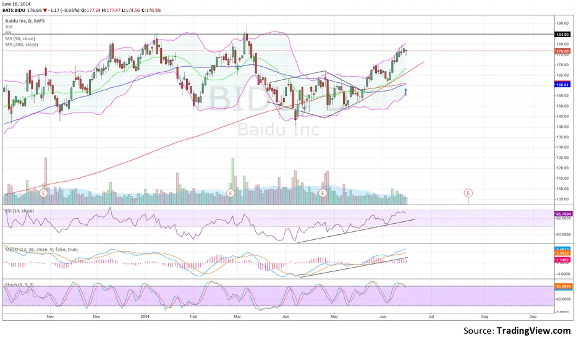Click the earnings E marker before May
The image size is (576, 340).
pos(323,193)
